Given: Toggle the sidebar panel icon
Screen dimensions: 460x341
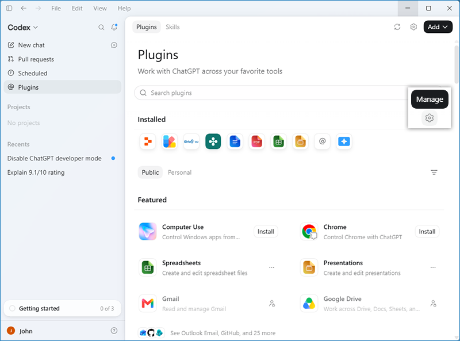Looking at the screenshot, I should pyautogui.click(x=9, y=8).
